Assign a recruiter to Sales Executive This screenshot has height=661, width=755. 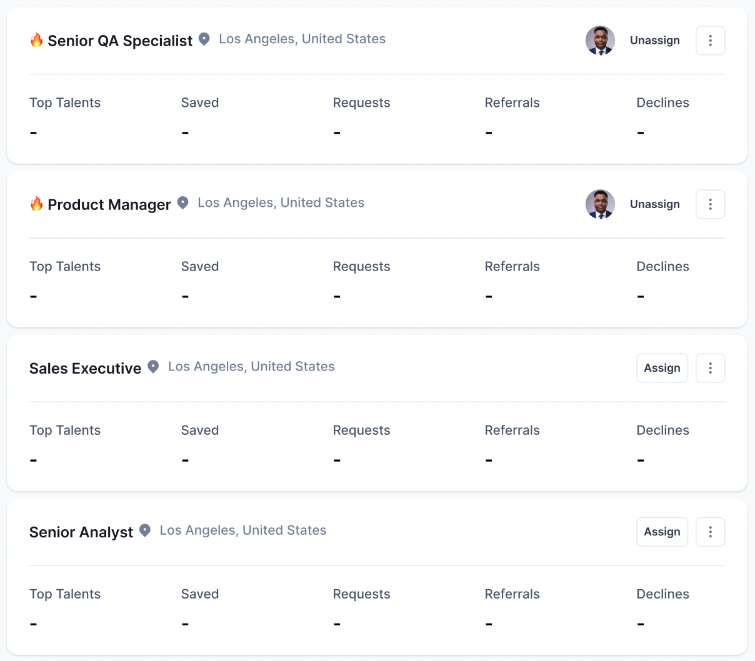[662, 368]
